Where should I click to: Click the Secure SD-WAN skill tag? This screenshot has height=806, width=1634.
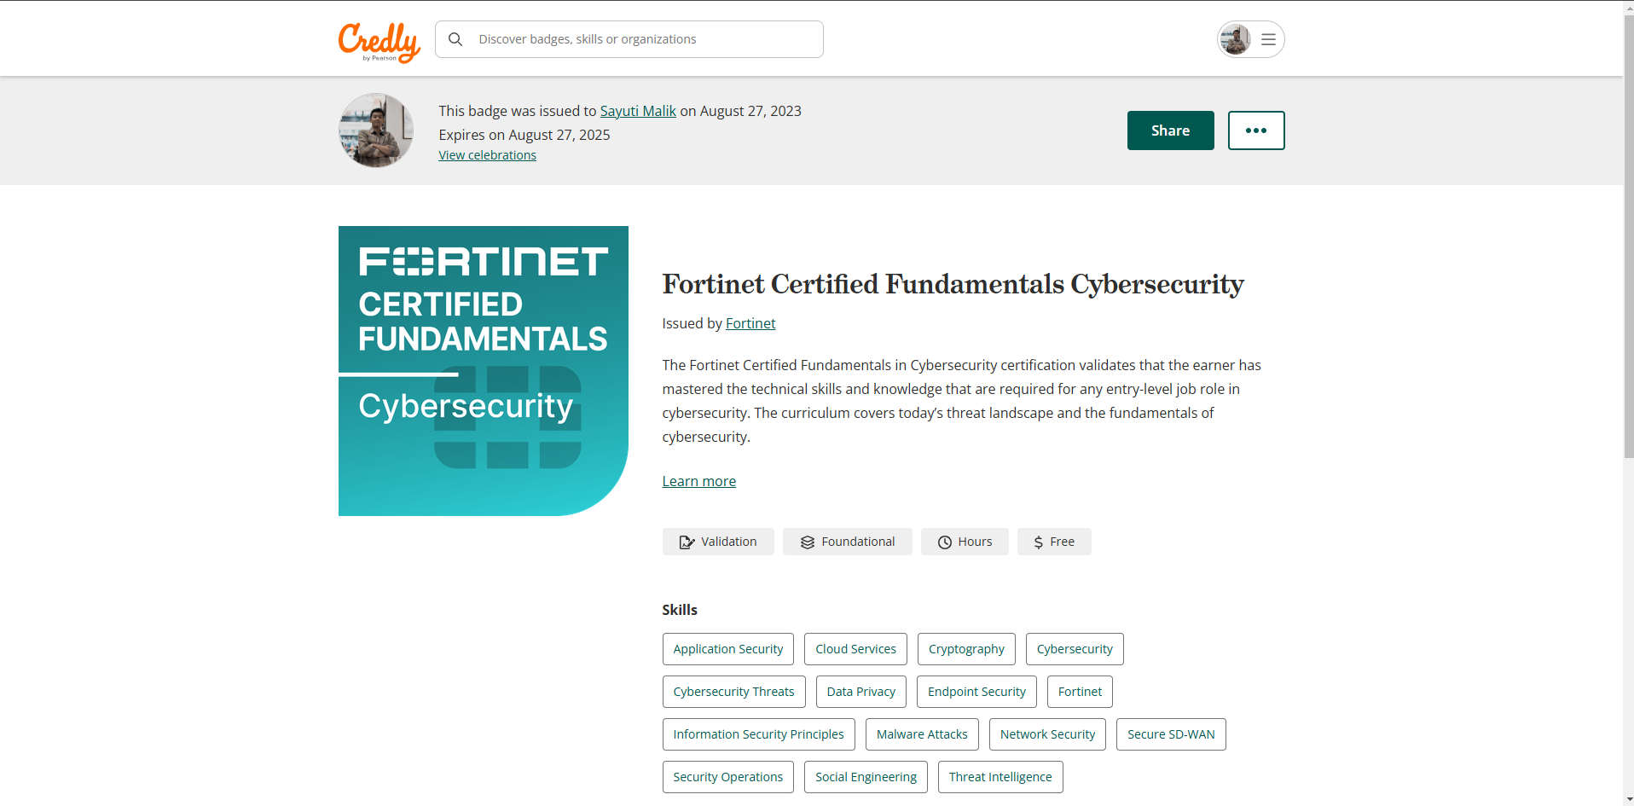[x=1171, y=734]
